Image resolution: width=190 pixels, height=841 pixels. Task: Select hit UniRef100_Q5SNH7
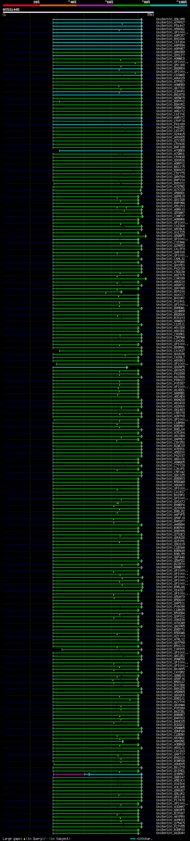click(x=170, y=213)
